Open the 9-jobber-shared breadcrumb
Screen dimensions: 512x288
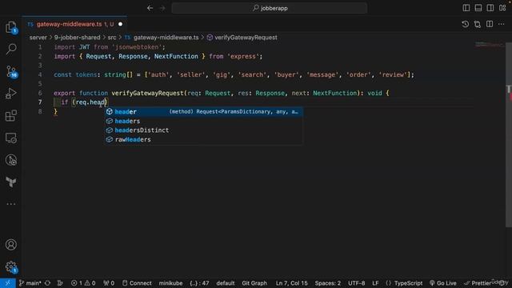77,38
